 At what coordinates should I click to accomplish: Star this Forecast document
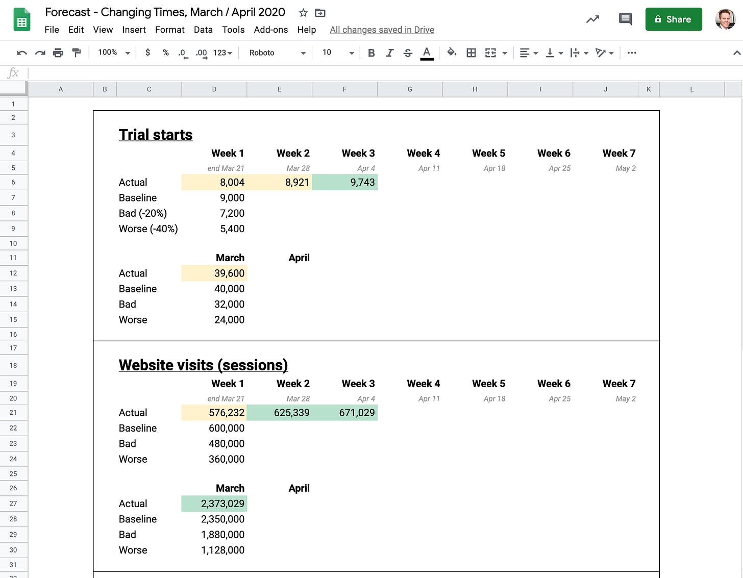click(x=303, y=13)
